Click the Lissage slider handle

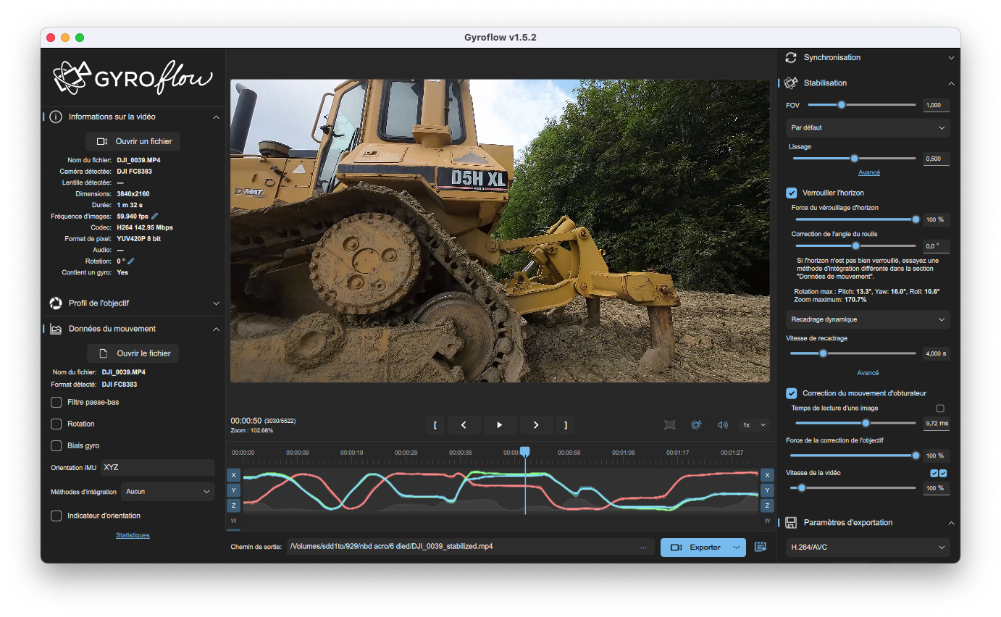[854, 158]
